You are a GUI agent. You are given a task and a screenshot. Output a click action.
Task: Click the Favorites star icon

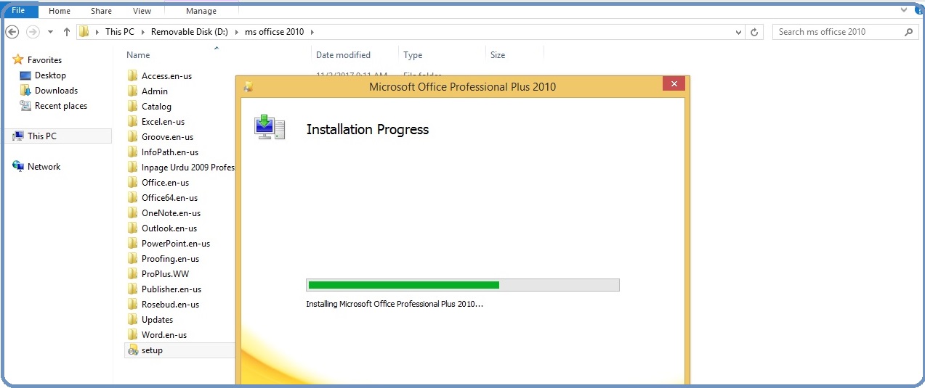[18, 59]
